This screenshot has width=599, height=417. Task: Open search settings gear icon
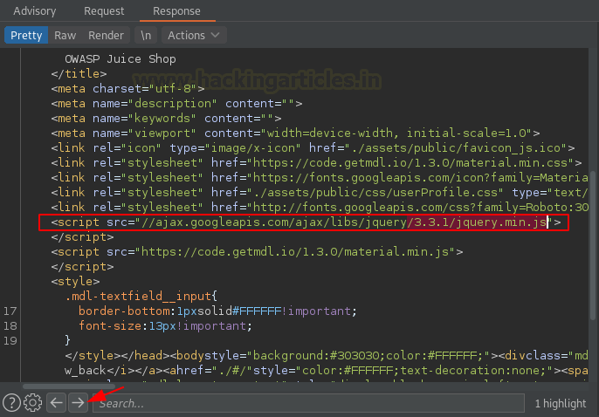33,402
